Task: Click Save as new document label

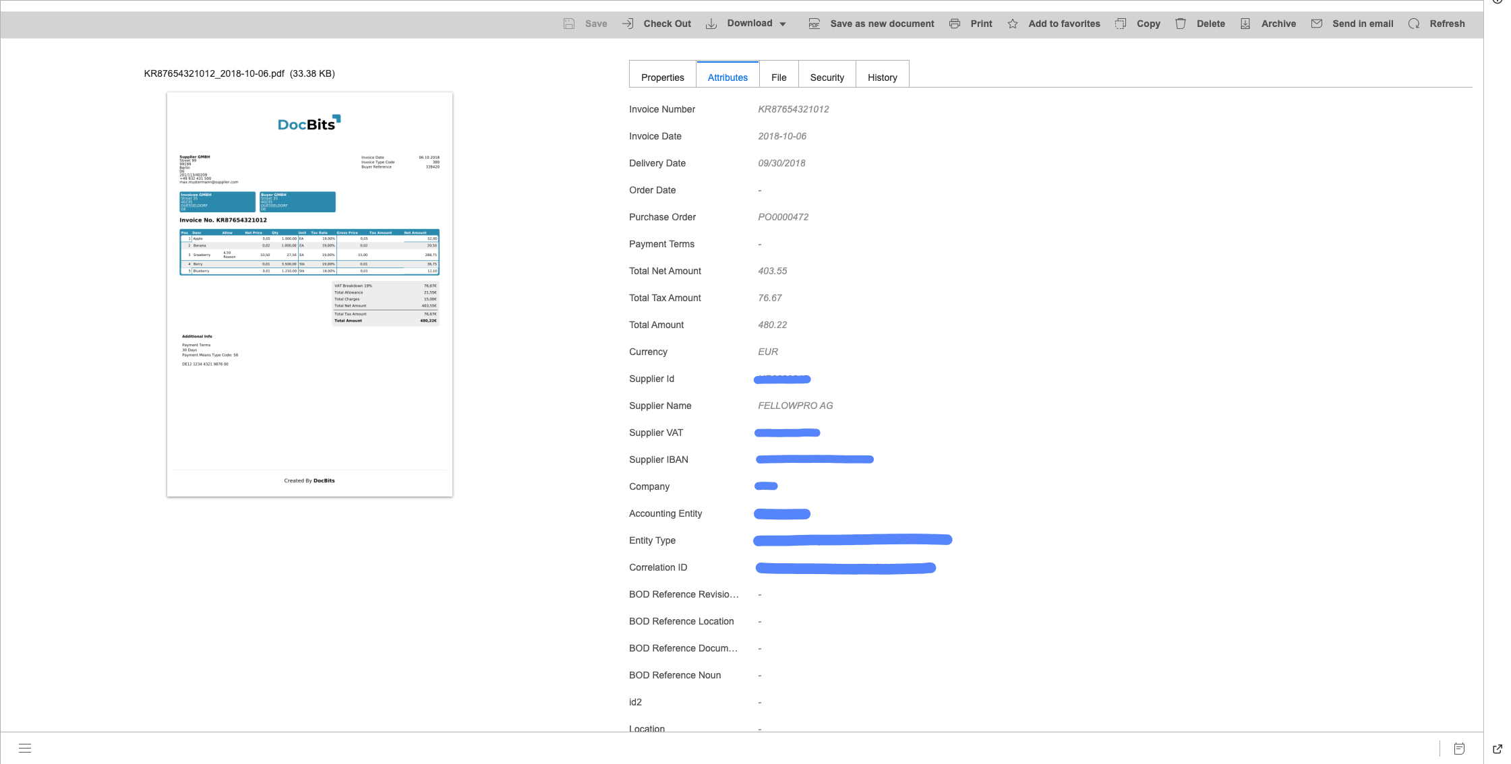Action: point(883,24)
